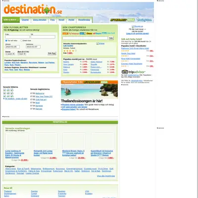Open the New York flight destination link
198x198 pixels.
(x=16, y=63)
